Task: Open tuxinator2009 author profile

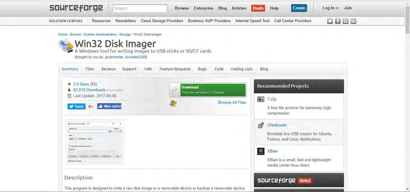Action: [136, 57]
